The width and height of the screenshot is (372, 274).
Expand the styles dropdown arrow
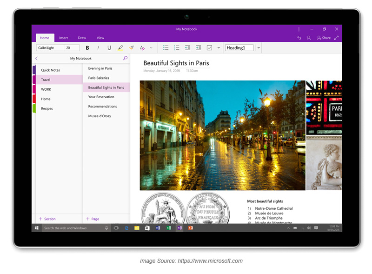click(259, 48)
